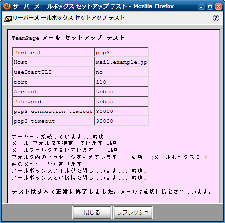
Task: Close the window with red X button
Action: pyautogui.click(x=218, y=7)
